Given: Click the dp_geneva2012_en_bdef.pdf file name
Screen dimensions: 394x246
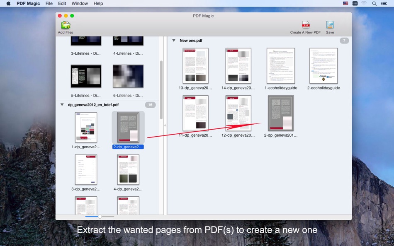Looking at the screenshot, I should click(93, 105).
